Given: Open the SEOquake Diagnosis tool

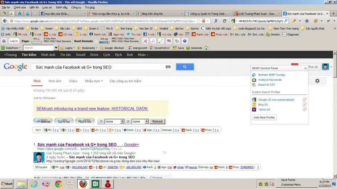Looking at the screenshot, I should tap(290, 34).
